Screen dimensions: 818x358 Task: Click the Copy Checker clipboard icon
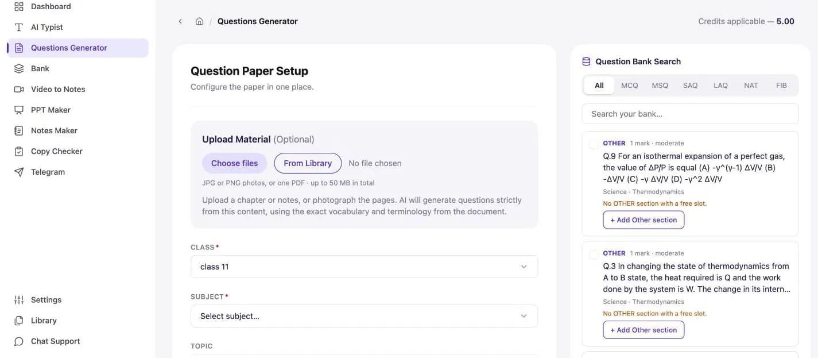(19, 151)
